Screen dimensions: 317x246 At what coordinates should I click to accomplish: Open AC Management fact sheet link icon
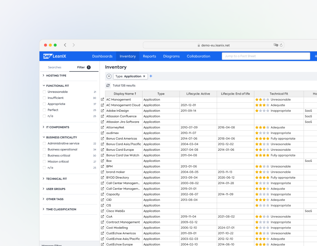click(x=102, y=99)
